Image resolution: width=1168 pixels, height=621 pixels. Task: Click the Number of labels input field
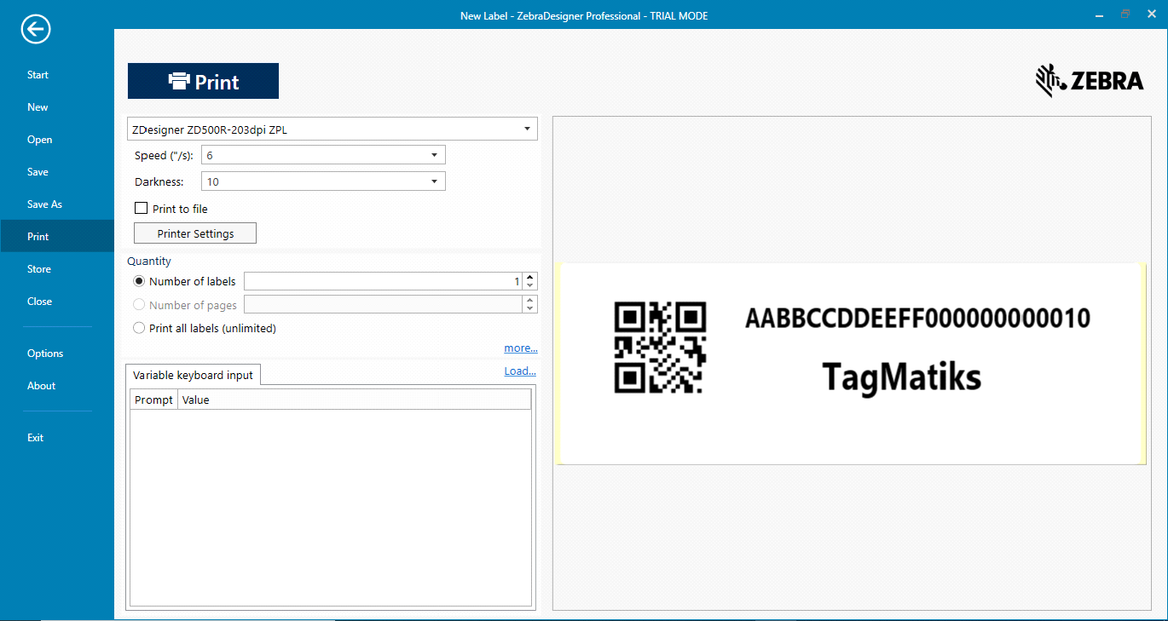tap(382, 281)
